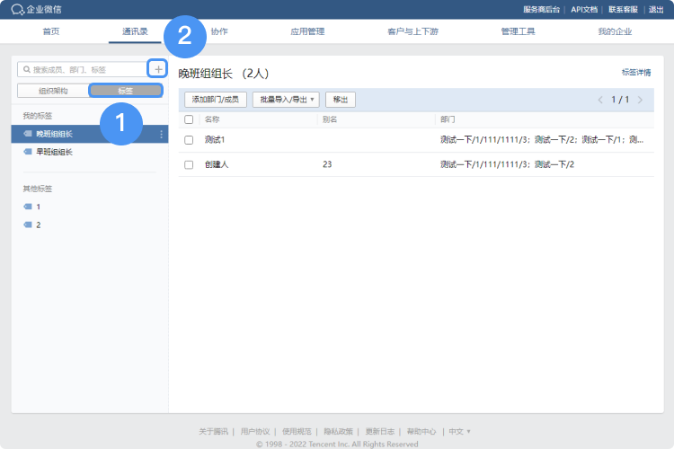Click the 移出 button
The width and height of the screenshot is (674, 449).
(x=339, y=100)
